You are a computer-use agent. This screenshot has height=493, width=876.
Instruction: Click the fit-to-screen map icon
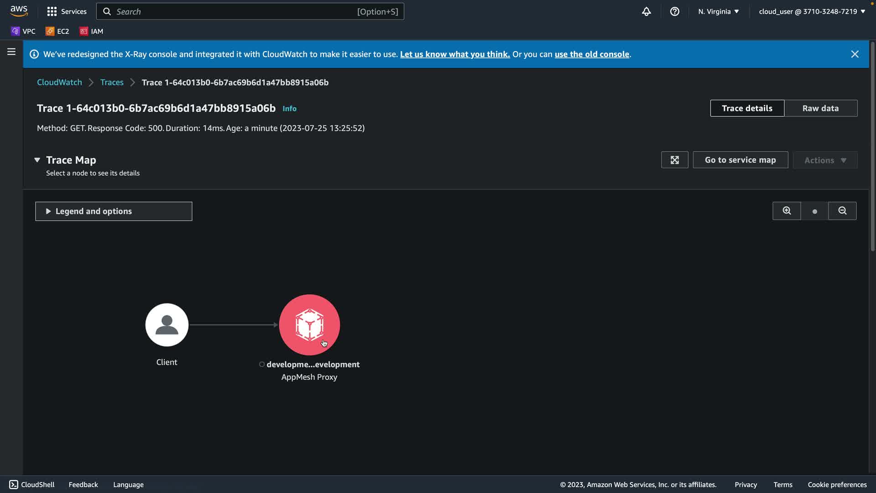tap(674, 160)
